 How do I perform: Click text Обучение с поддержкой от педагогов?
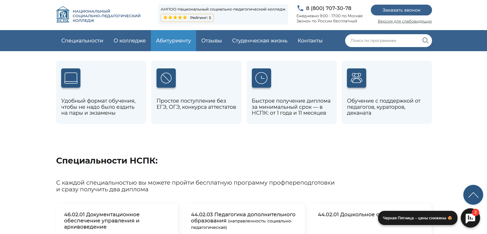coord(384,107)
